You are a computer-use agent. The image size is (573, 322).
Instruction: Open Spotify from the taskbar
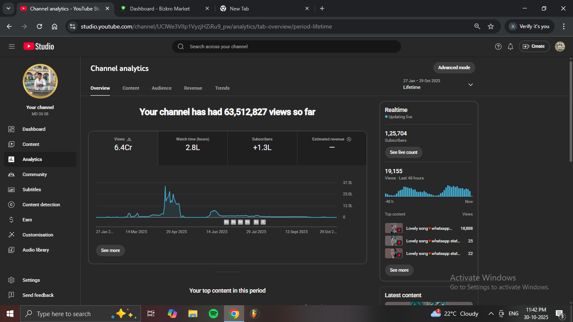click(213, 314)
